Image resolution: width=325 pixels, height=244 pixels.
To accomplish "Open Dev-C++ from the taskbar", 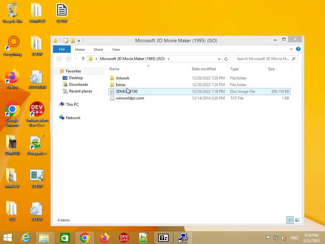I will 124,238.
